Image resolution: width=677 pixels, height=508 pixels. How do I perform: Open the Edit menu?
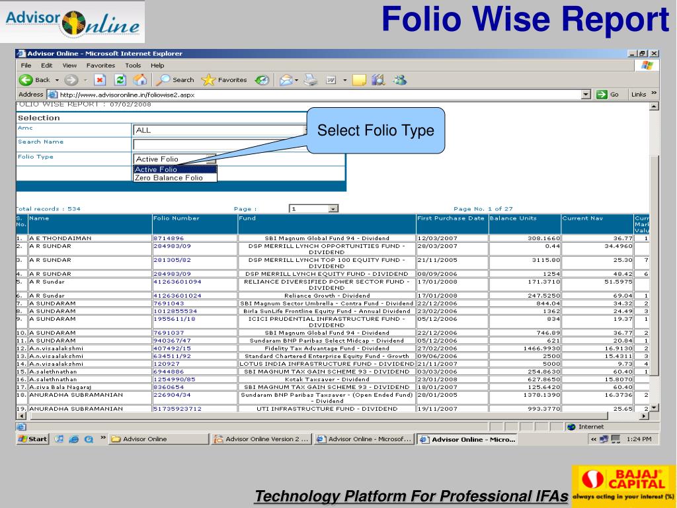(47, 65)
